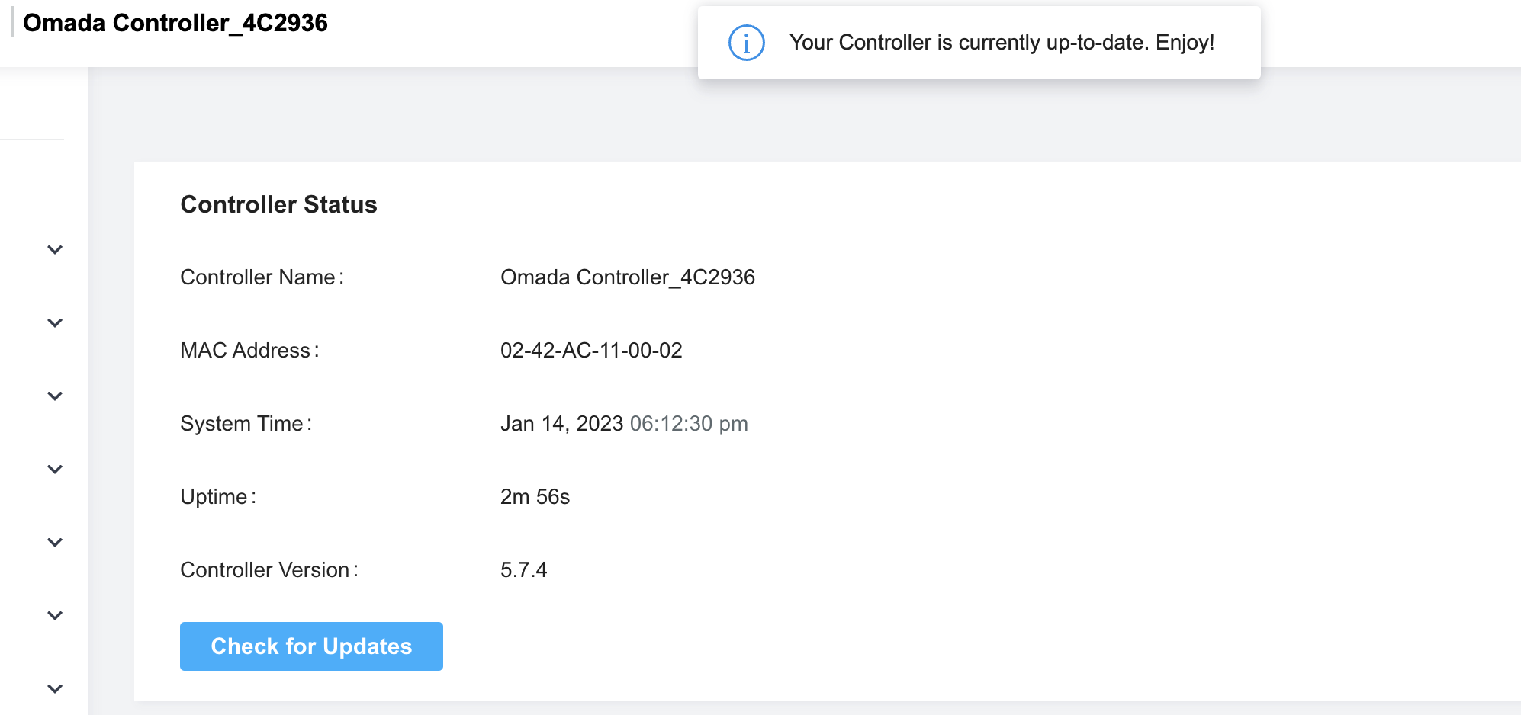1521x715 pixels.
Task: Select the MAC Address 02-42-AC-11-00-02
Action: click(591, 350)
